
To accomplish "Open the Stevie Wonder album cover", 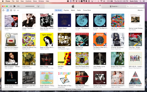I will (11, 78).
